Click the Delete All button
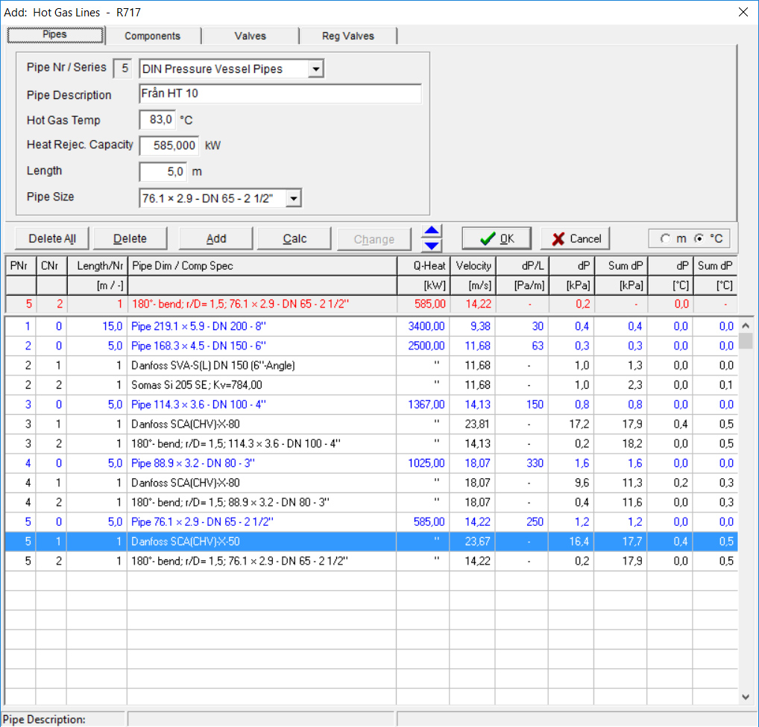This screenshot has height=727, width=759. click(52, 238)
